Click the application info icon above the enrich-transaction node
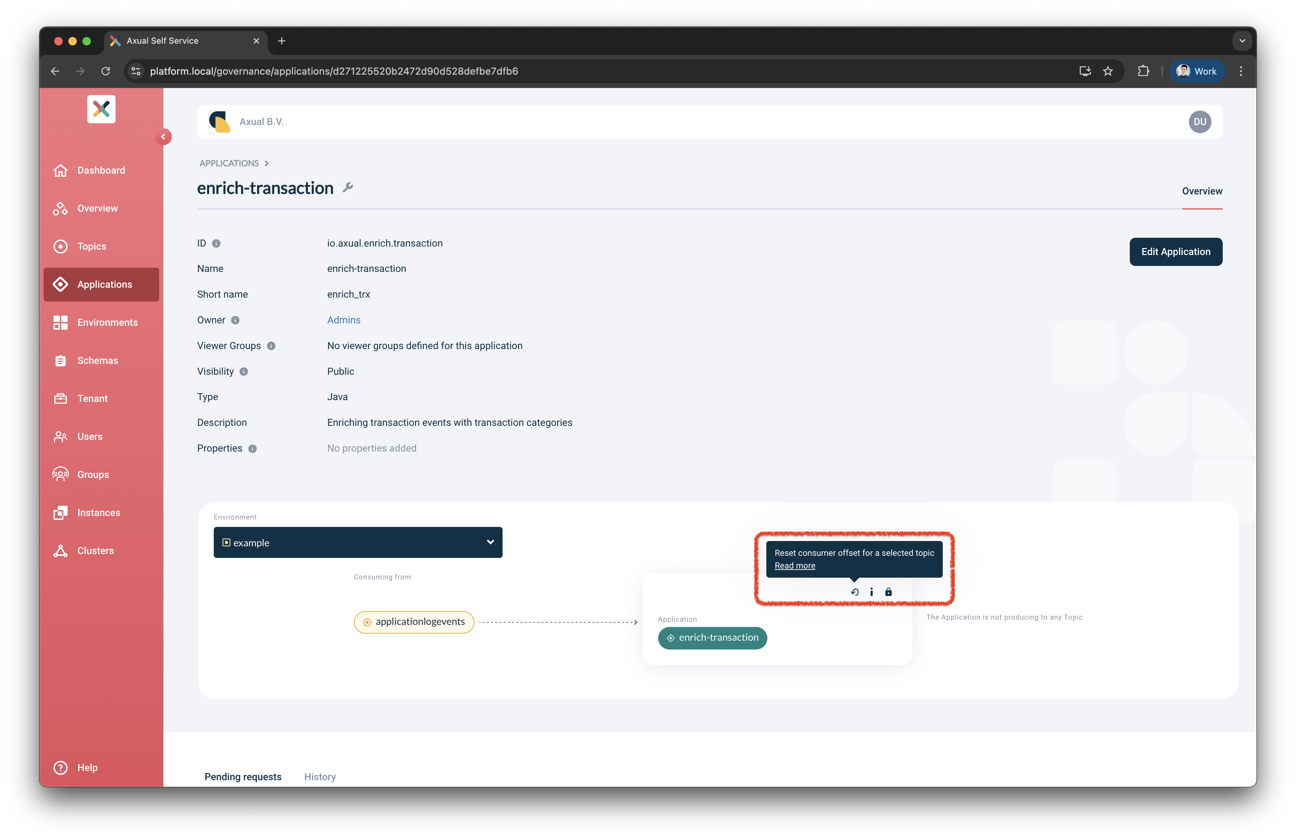1296x839 pixels. coord(871,592)
